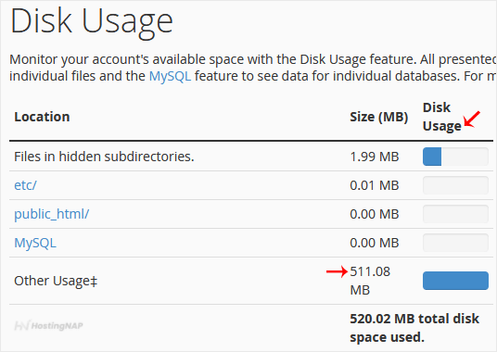Click the red arrow beside Disk Usage header
The image size is (497, 352).
pos(472,119)
